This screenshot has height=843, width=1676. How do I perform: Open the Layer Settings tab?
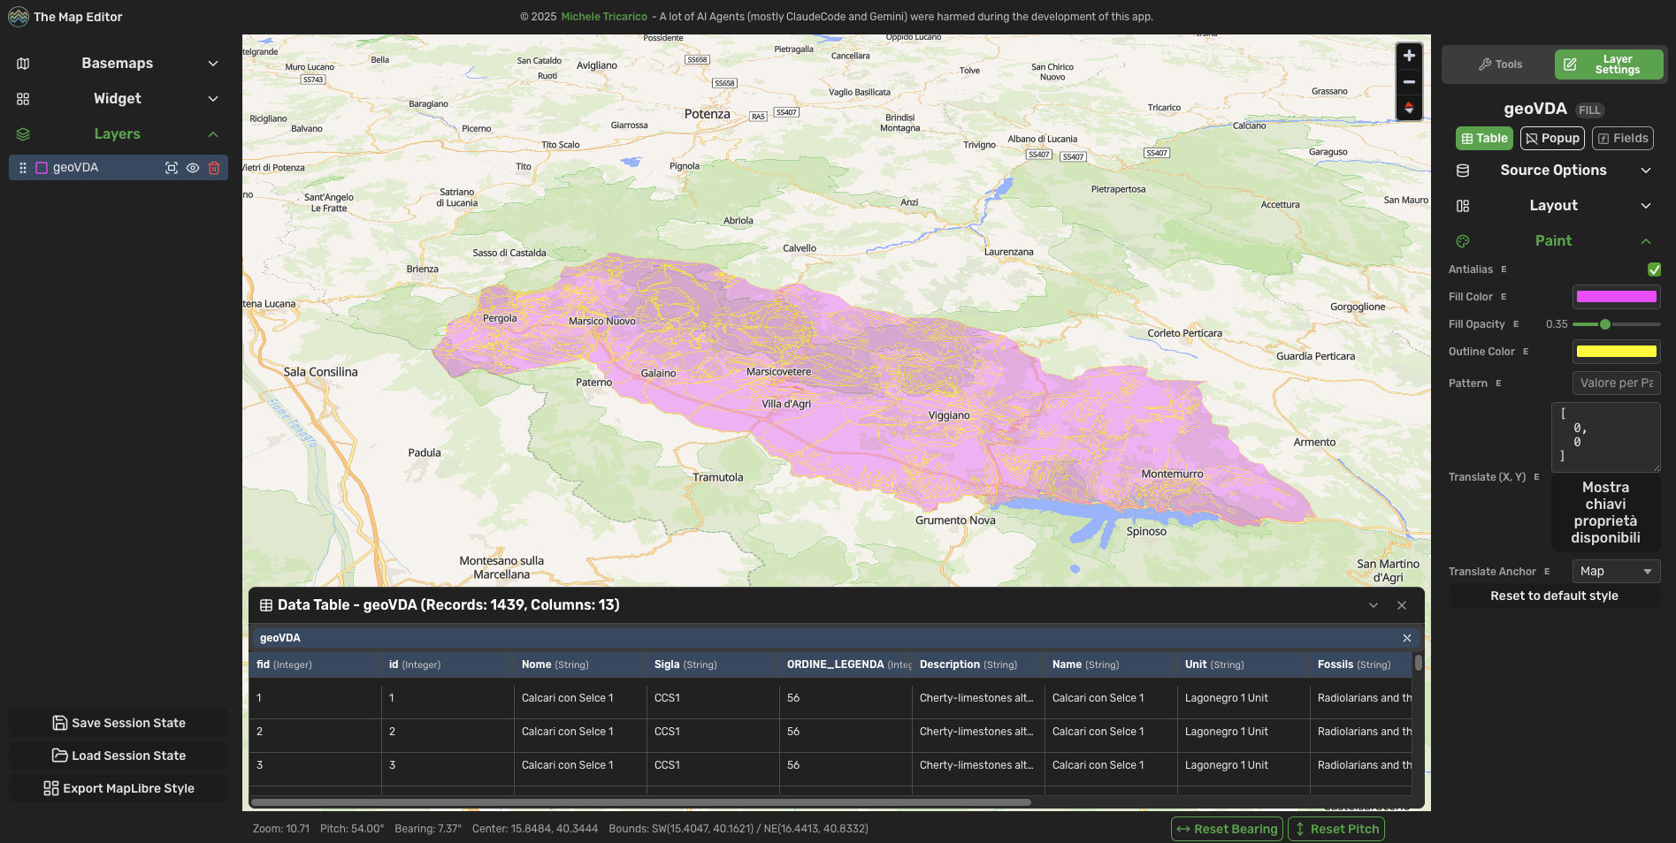pos(1608,65)
